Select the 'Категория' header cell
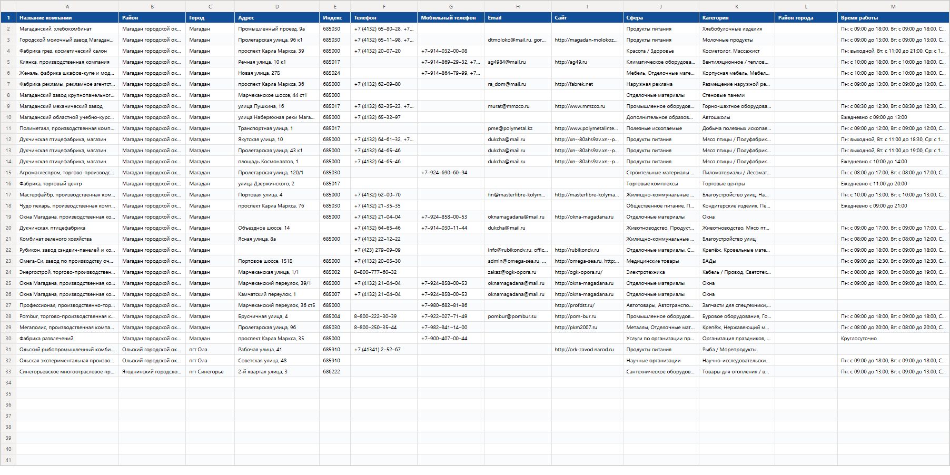 coord(737,18)
